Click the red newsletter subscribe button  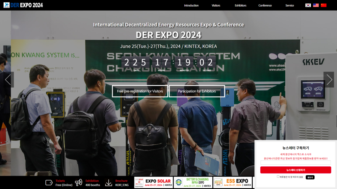point(296,170)
